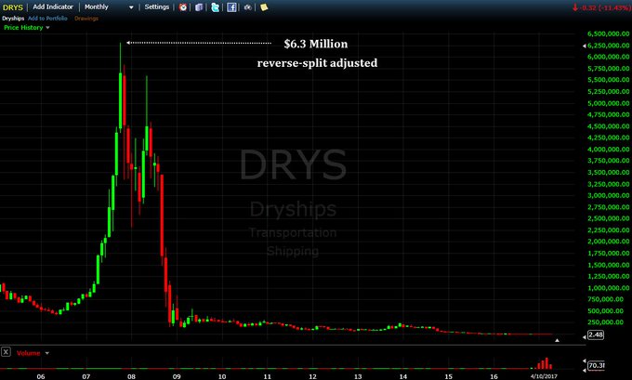Expand the Volume indicator dropdown arrow

(x=47, y=353)
